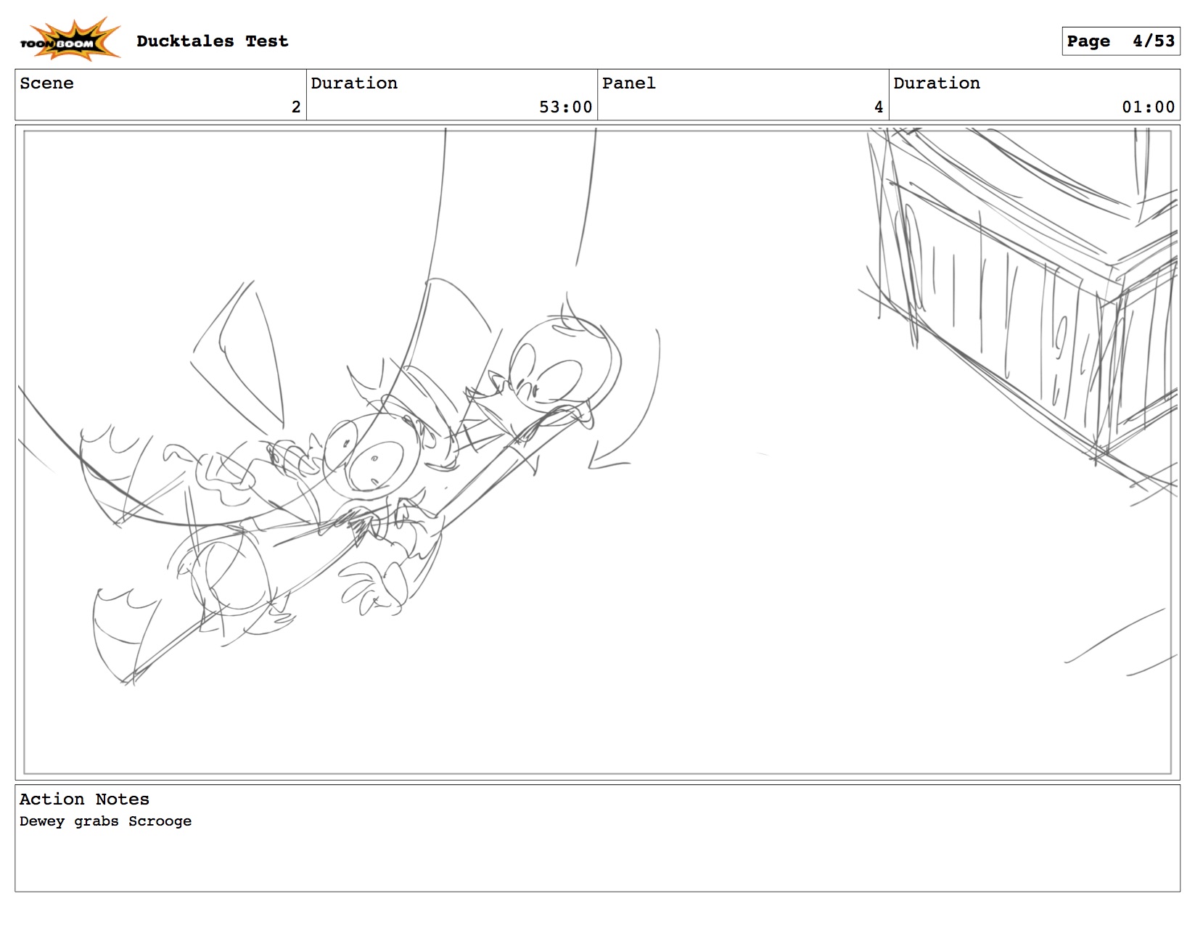Select scene number 2 value
This screenshot has height=925, width=1195.
295,107
